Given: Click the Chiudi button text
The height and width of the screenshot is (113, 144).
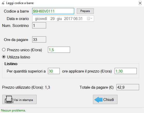Looking at the screenshot, I should point(108,100).
